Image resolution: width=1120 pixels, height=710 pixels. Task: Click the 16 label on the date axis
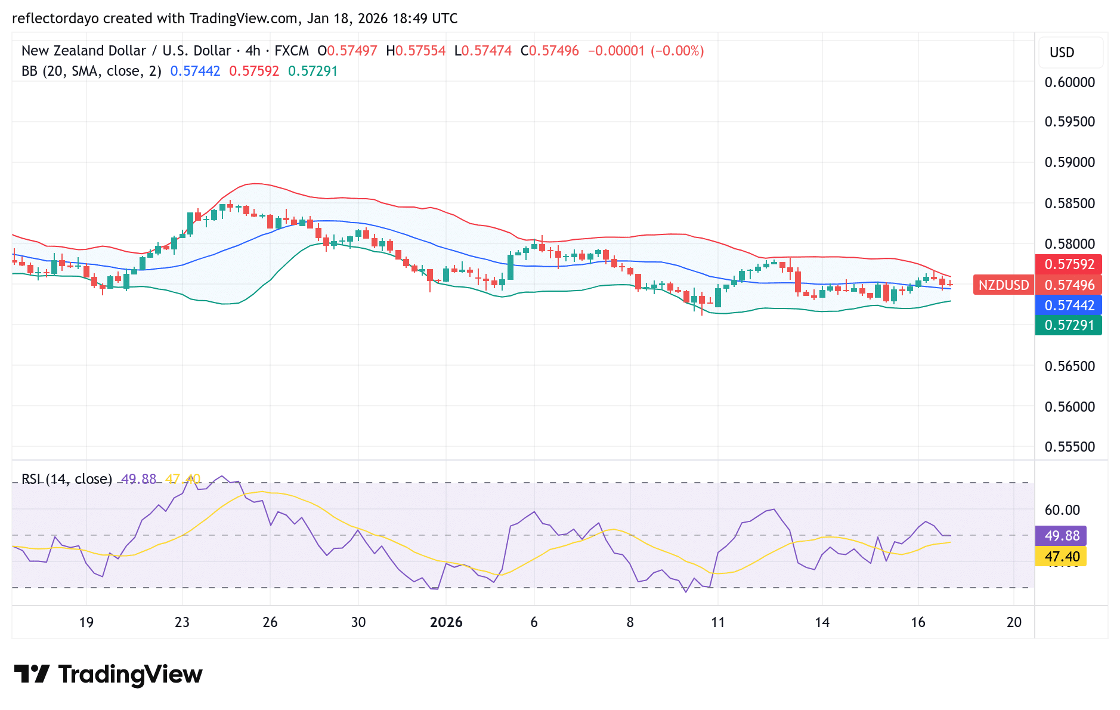tap(917, 622)
